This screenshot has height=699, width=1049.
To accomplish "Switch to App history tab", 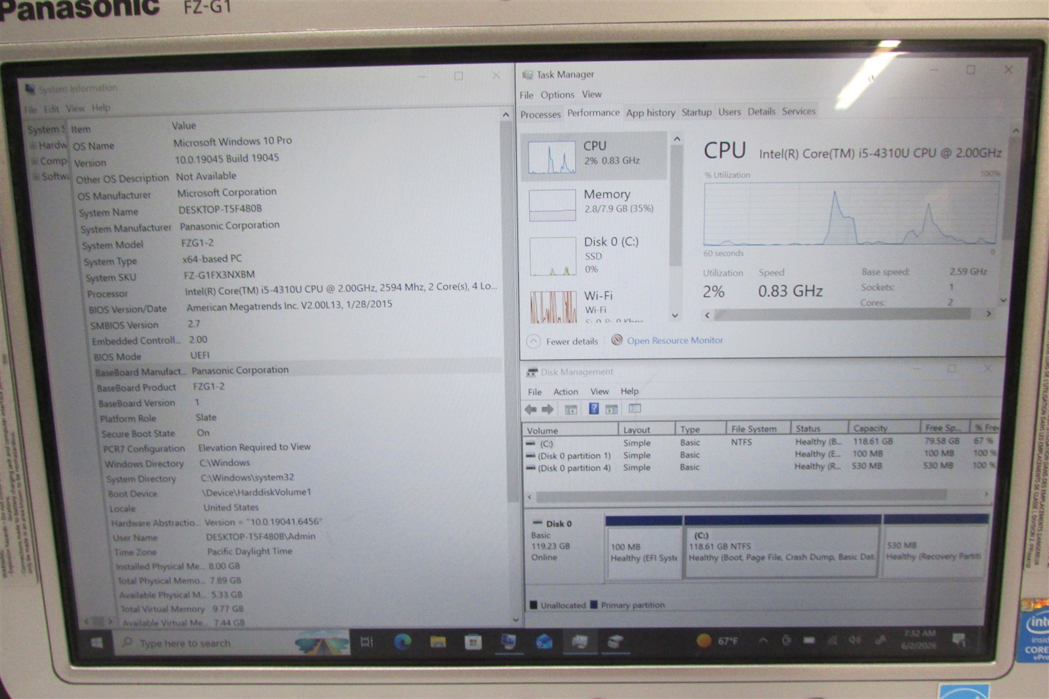I will tap(650, 113).
